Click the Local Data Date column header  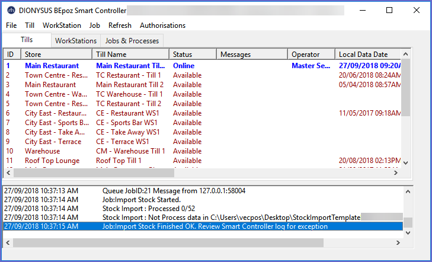(367, 55)
